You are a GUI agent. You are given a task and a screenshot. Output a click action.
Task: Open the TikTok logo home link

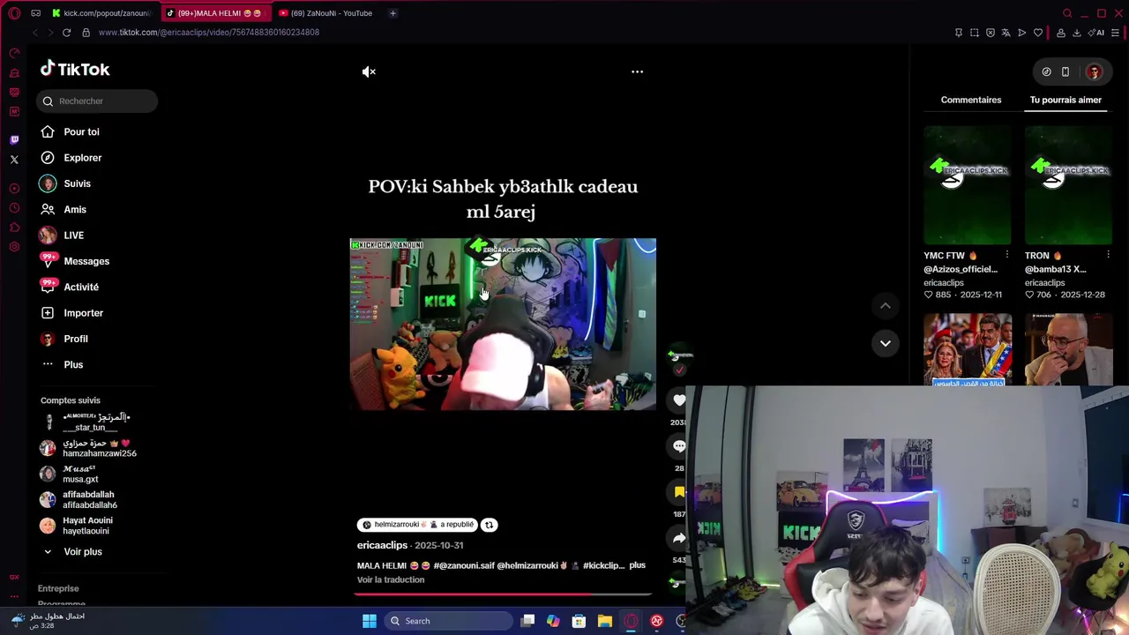coord(75,69)
